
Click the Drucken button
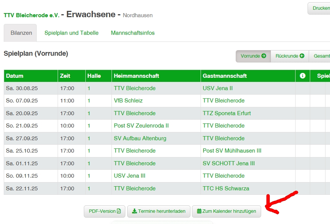[x=319, y=8]
